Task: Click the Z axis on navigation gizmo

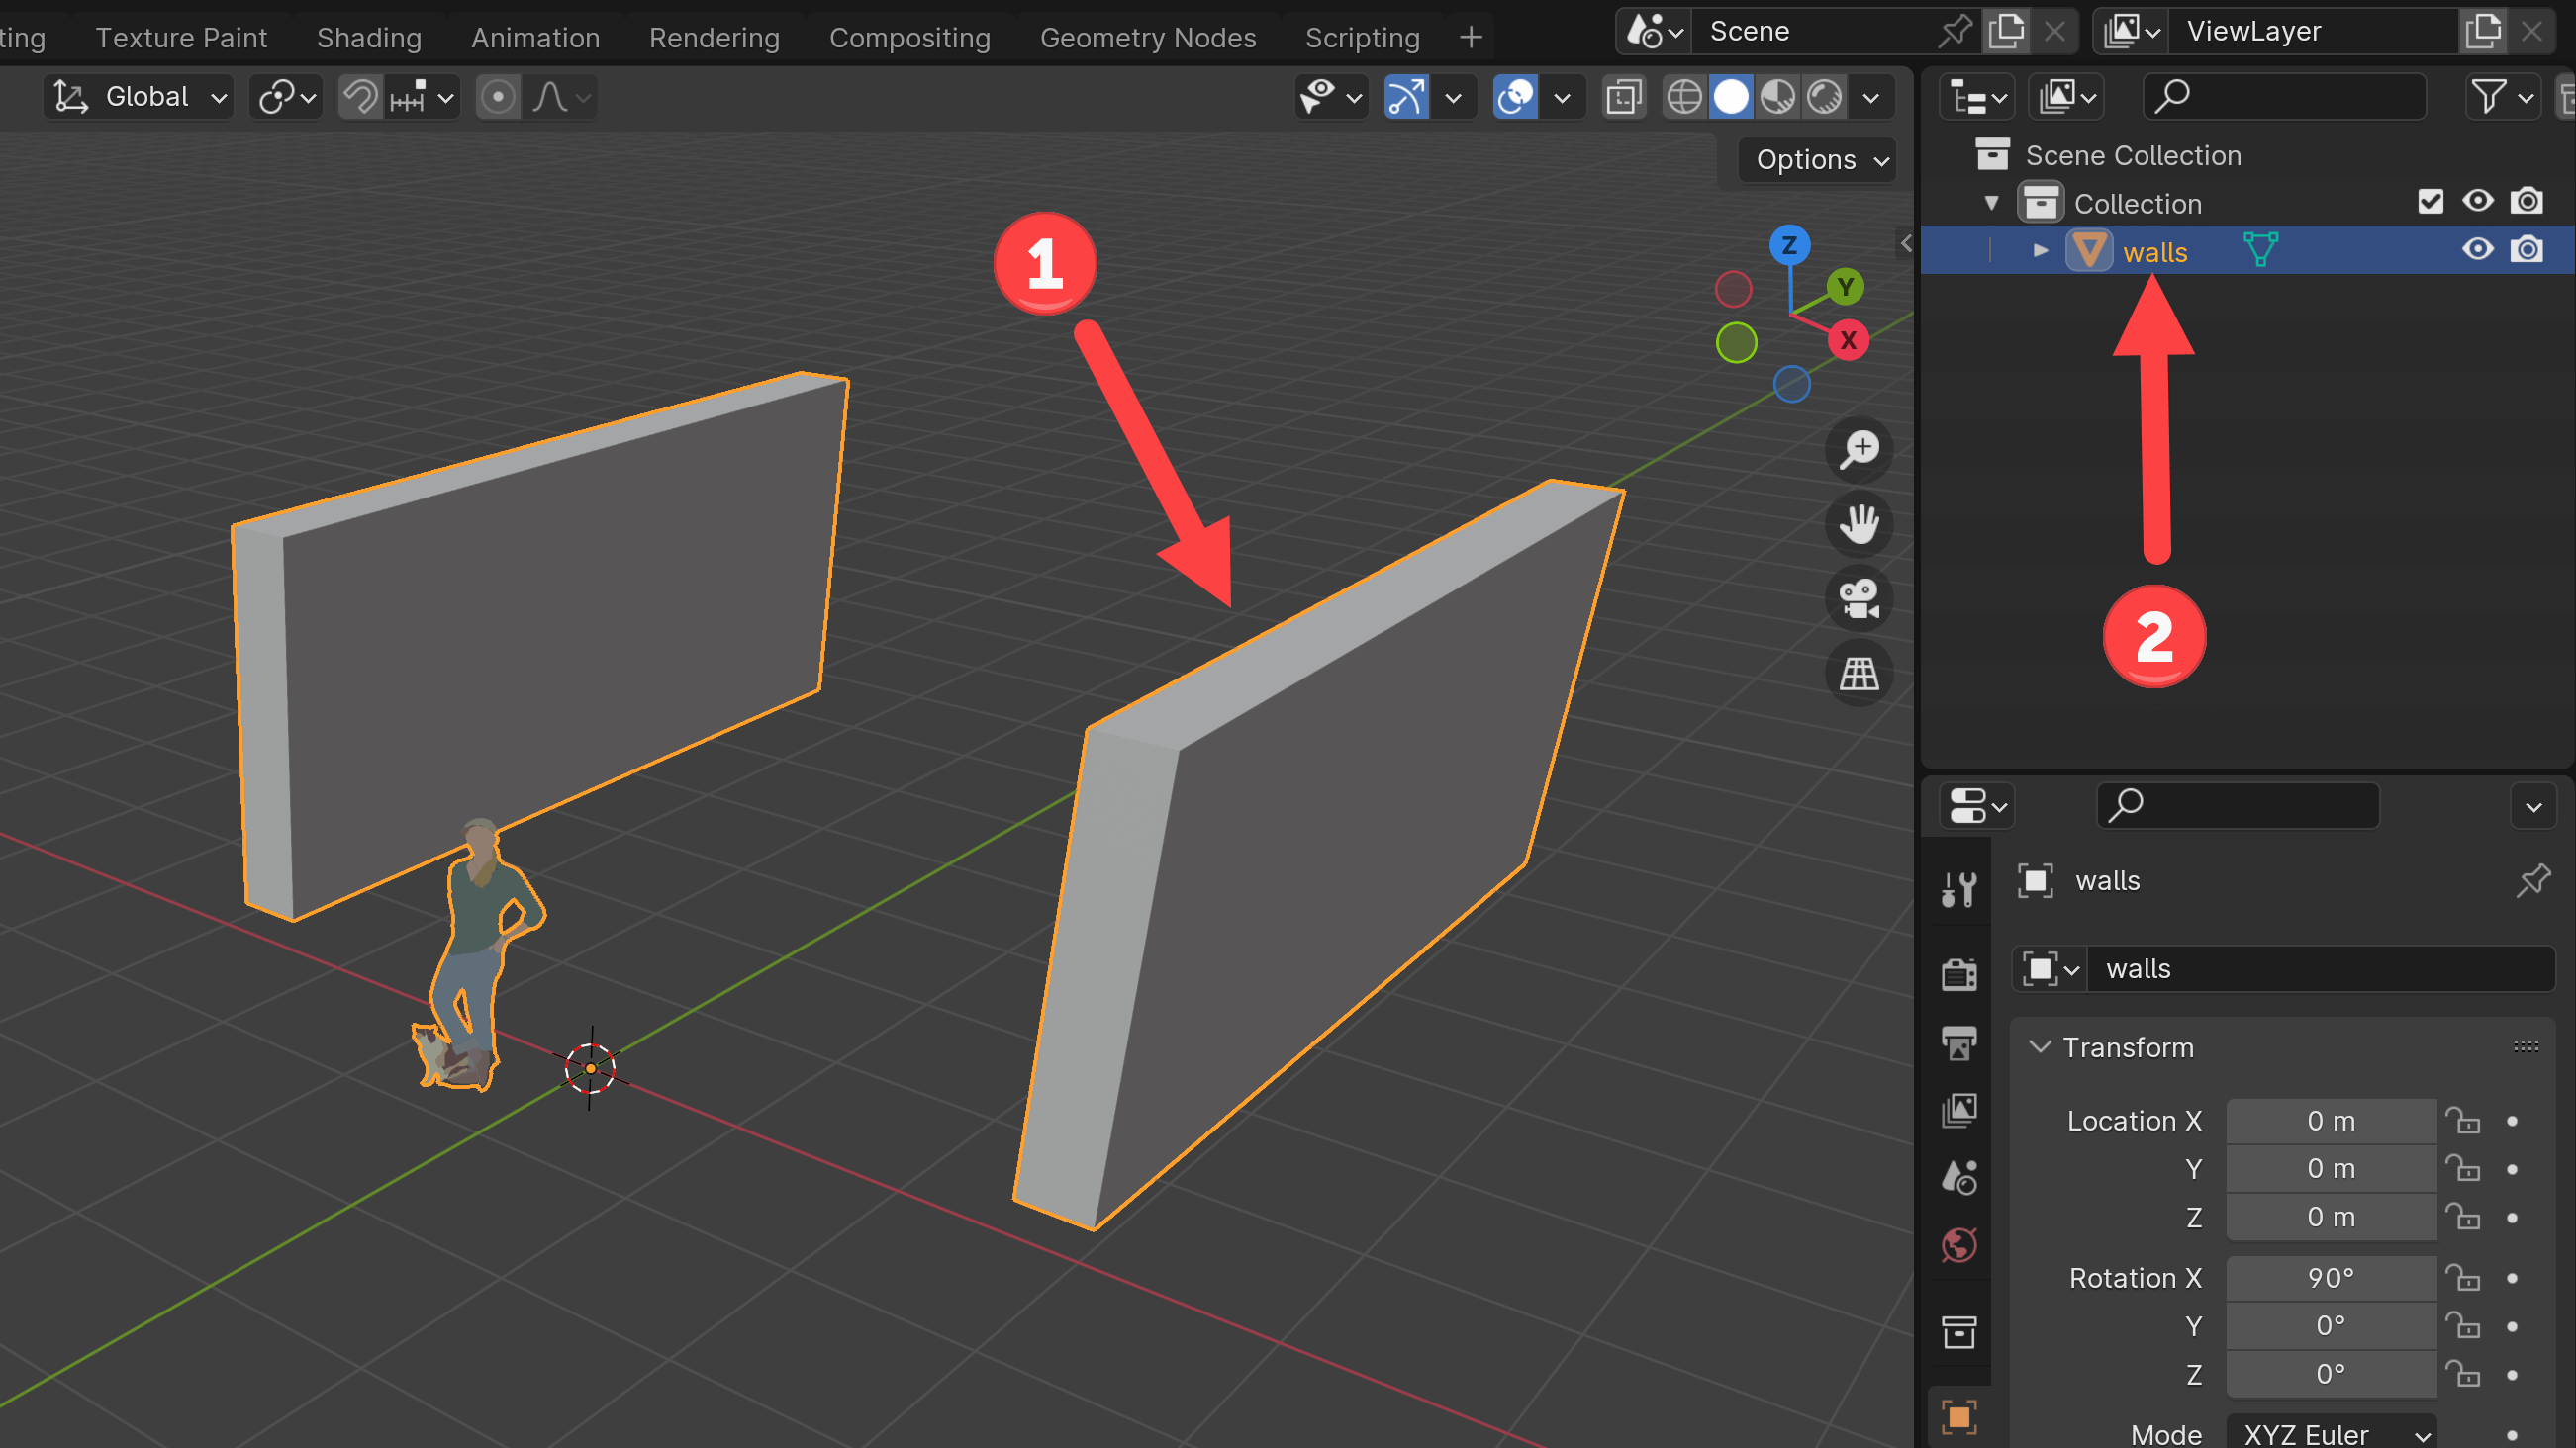Action: click(1789, 245)
